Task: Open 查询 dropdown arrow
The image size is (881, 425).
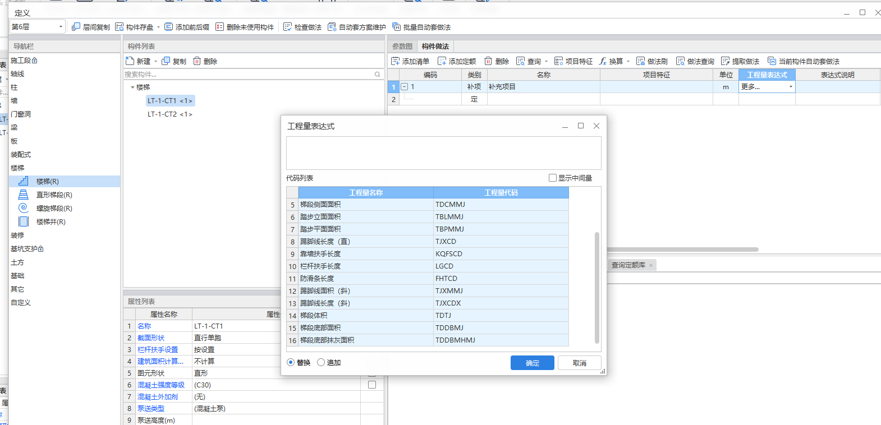Action: click(546, 61)
